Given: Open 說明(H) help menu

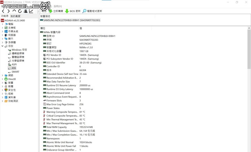Looking at the screenshot, I should [58, 6].
